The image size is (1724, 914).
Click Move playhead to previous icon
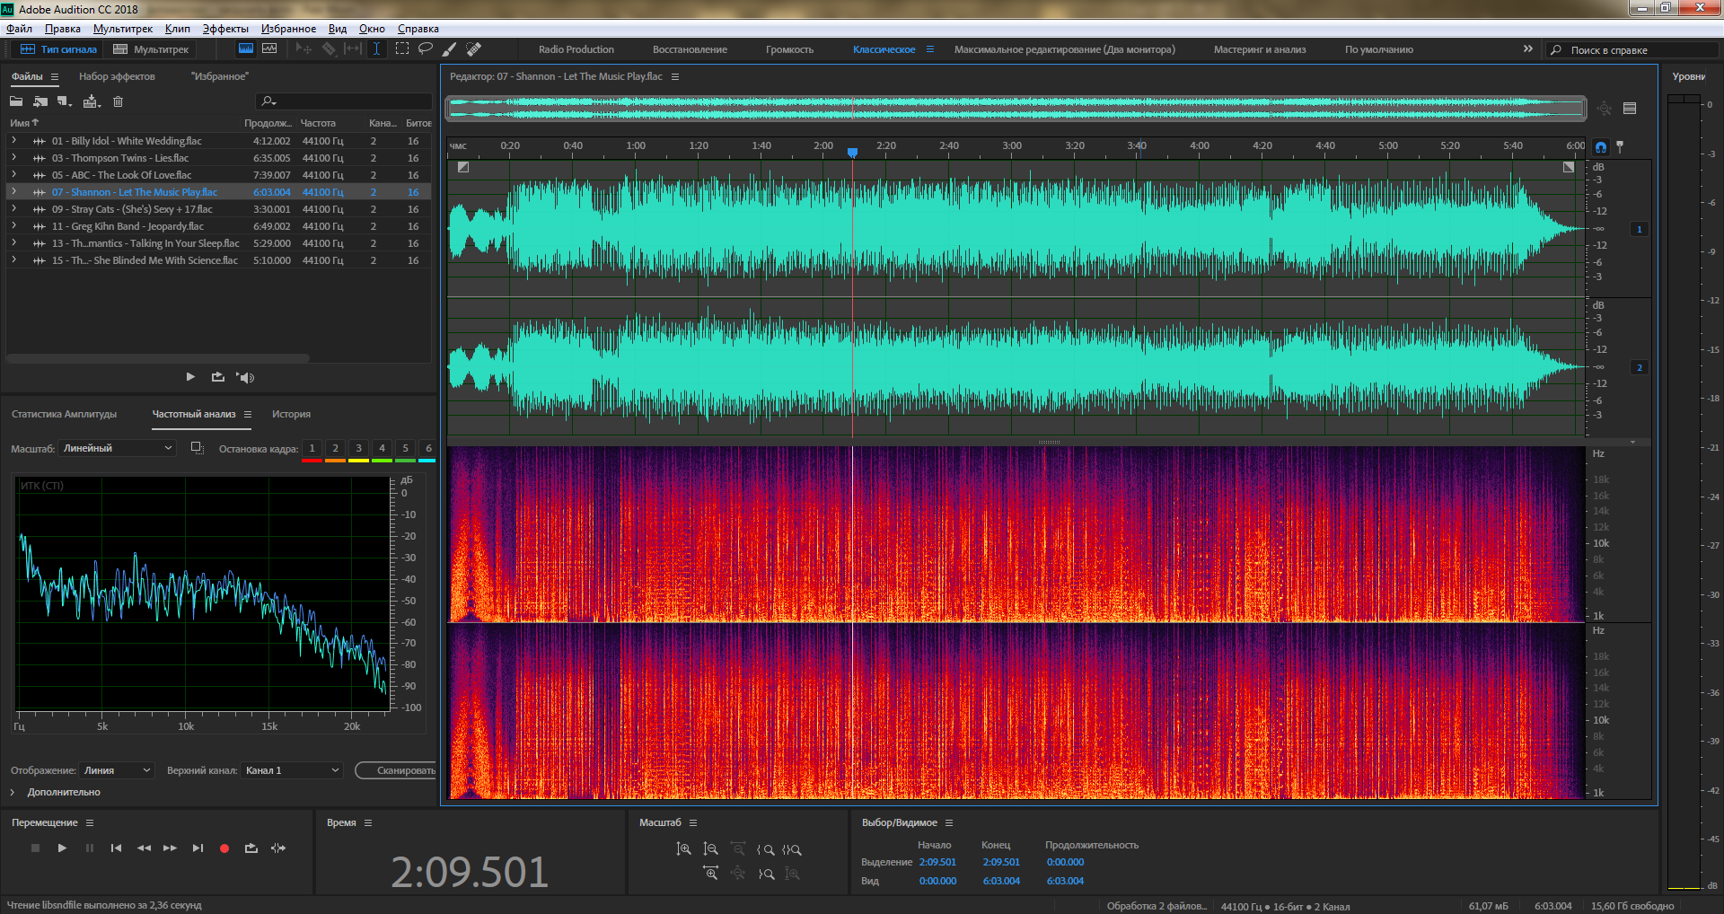coord(116,848)
